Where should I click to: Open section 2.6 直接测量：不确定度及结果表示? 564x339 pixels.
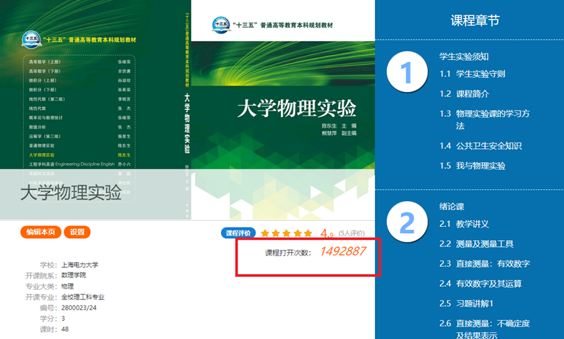pyautogui.click(x=485, y=329)
